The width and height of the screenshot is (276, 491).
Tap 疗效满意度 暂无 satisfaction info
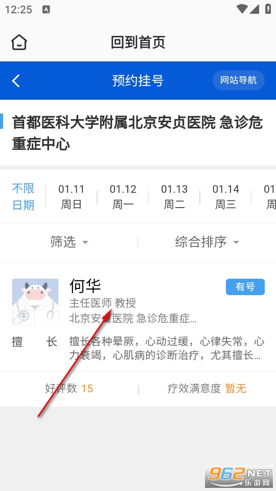pos(207,389)
